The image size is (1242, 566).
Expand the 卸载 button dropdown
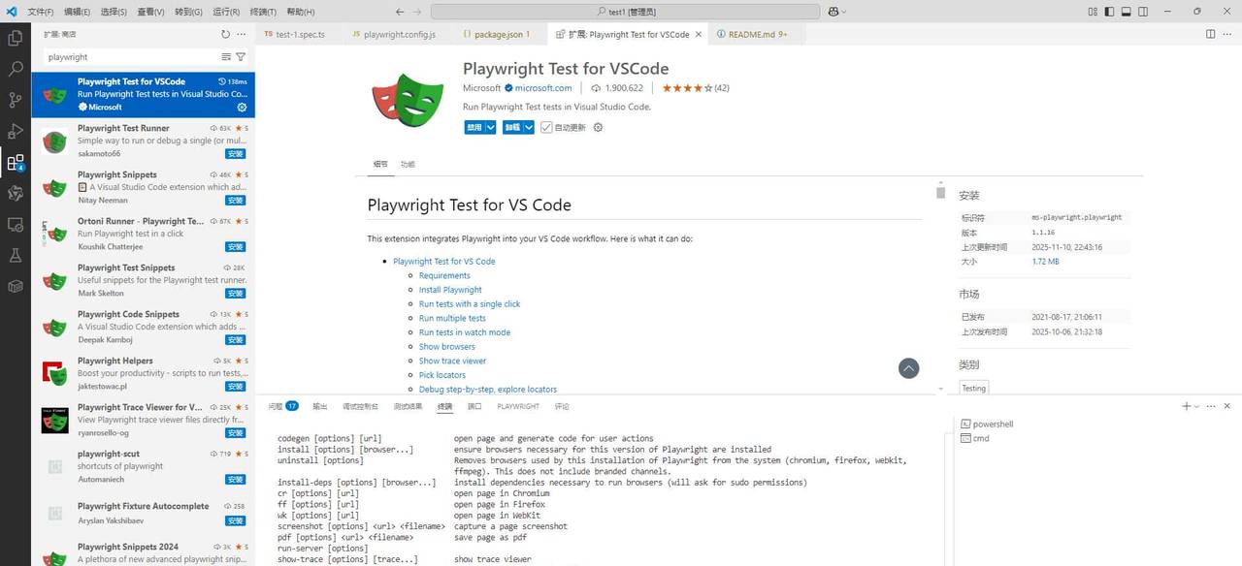(x=526, y=127)
